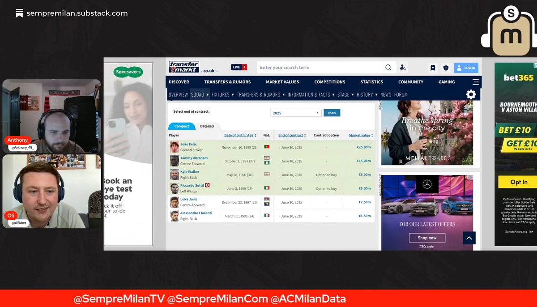The image size is (537, 307).
Task: Click Shop now in Mercedes ad
Action: pos(427,238)
